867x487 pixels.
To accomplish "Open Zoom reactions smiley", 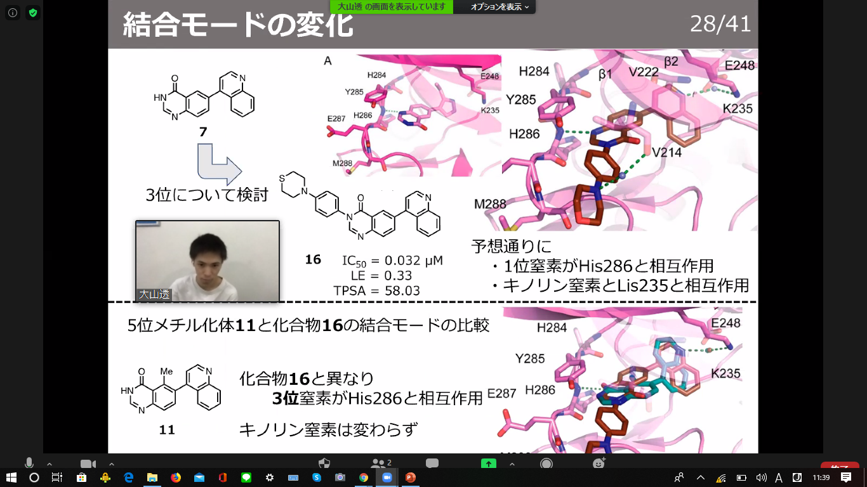I will 599,463.
